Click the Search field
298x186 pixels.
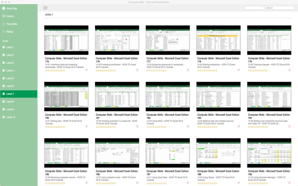click(x=269, y=8)
